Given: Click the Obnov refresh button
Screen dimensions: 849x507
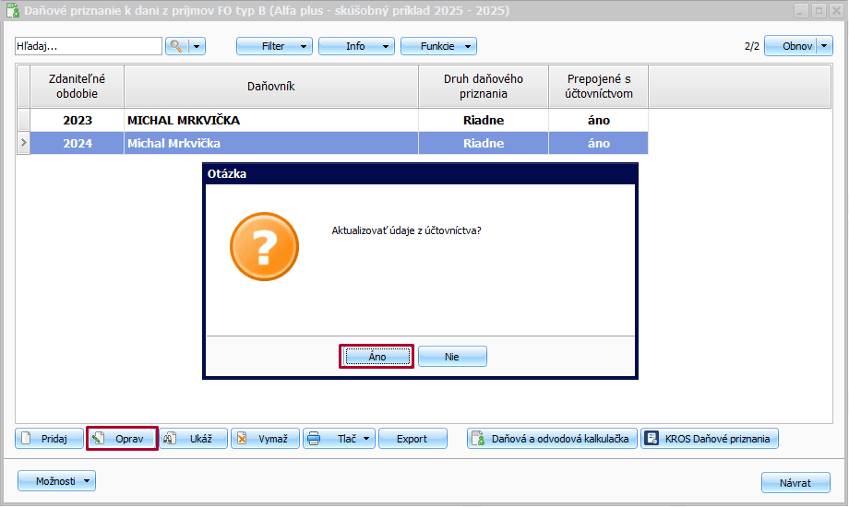Looking at the screenshot, I should 795,46.
